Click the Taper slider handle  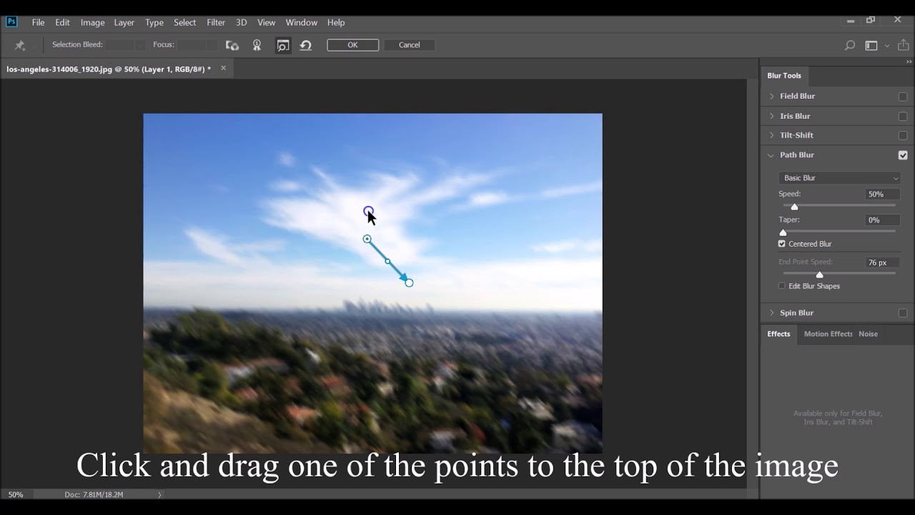[783, 232]
